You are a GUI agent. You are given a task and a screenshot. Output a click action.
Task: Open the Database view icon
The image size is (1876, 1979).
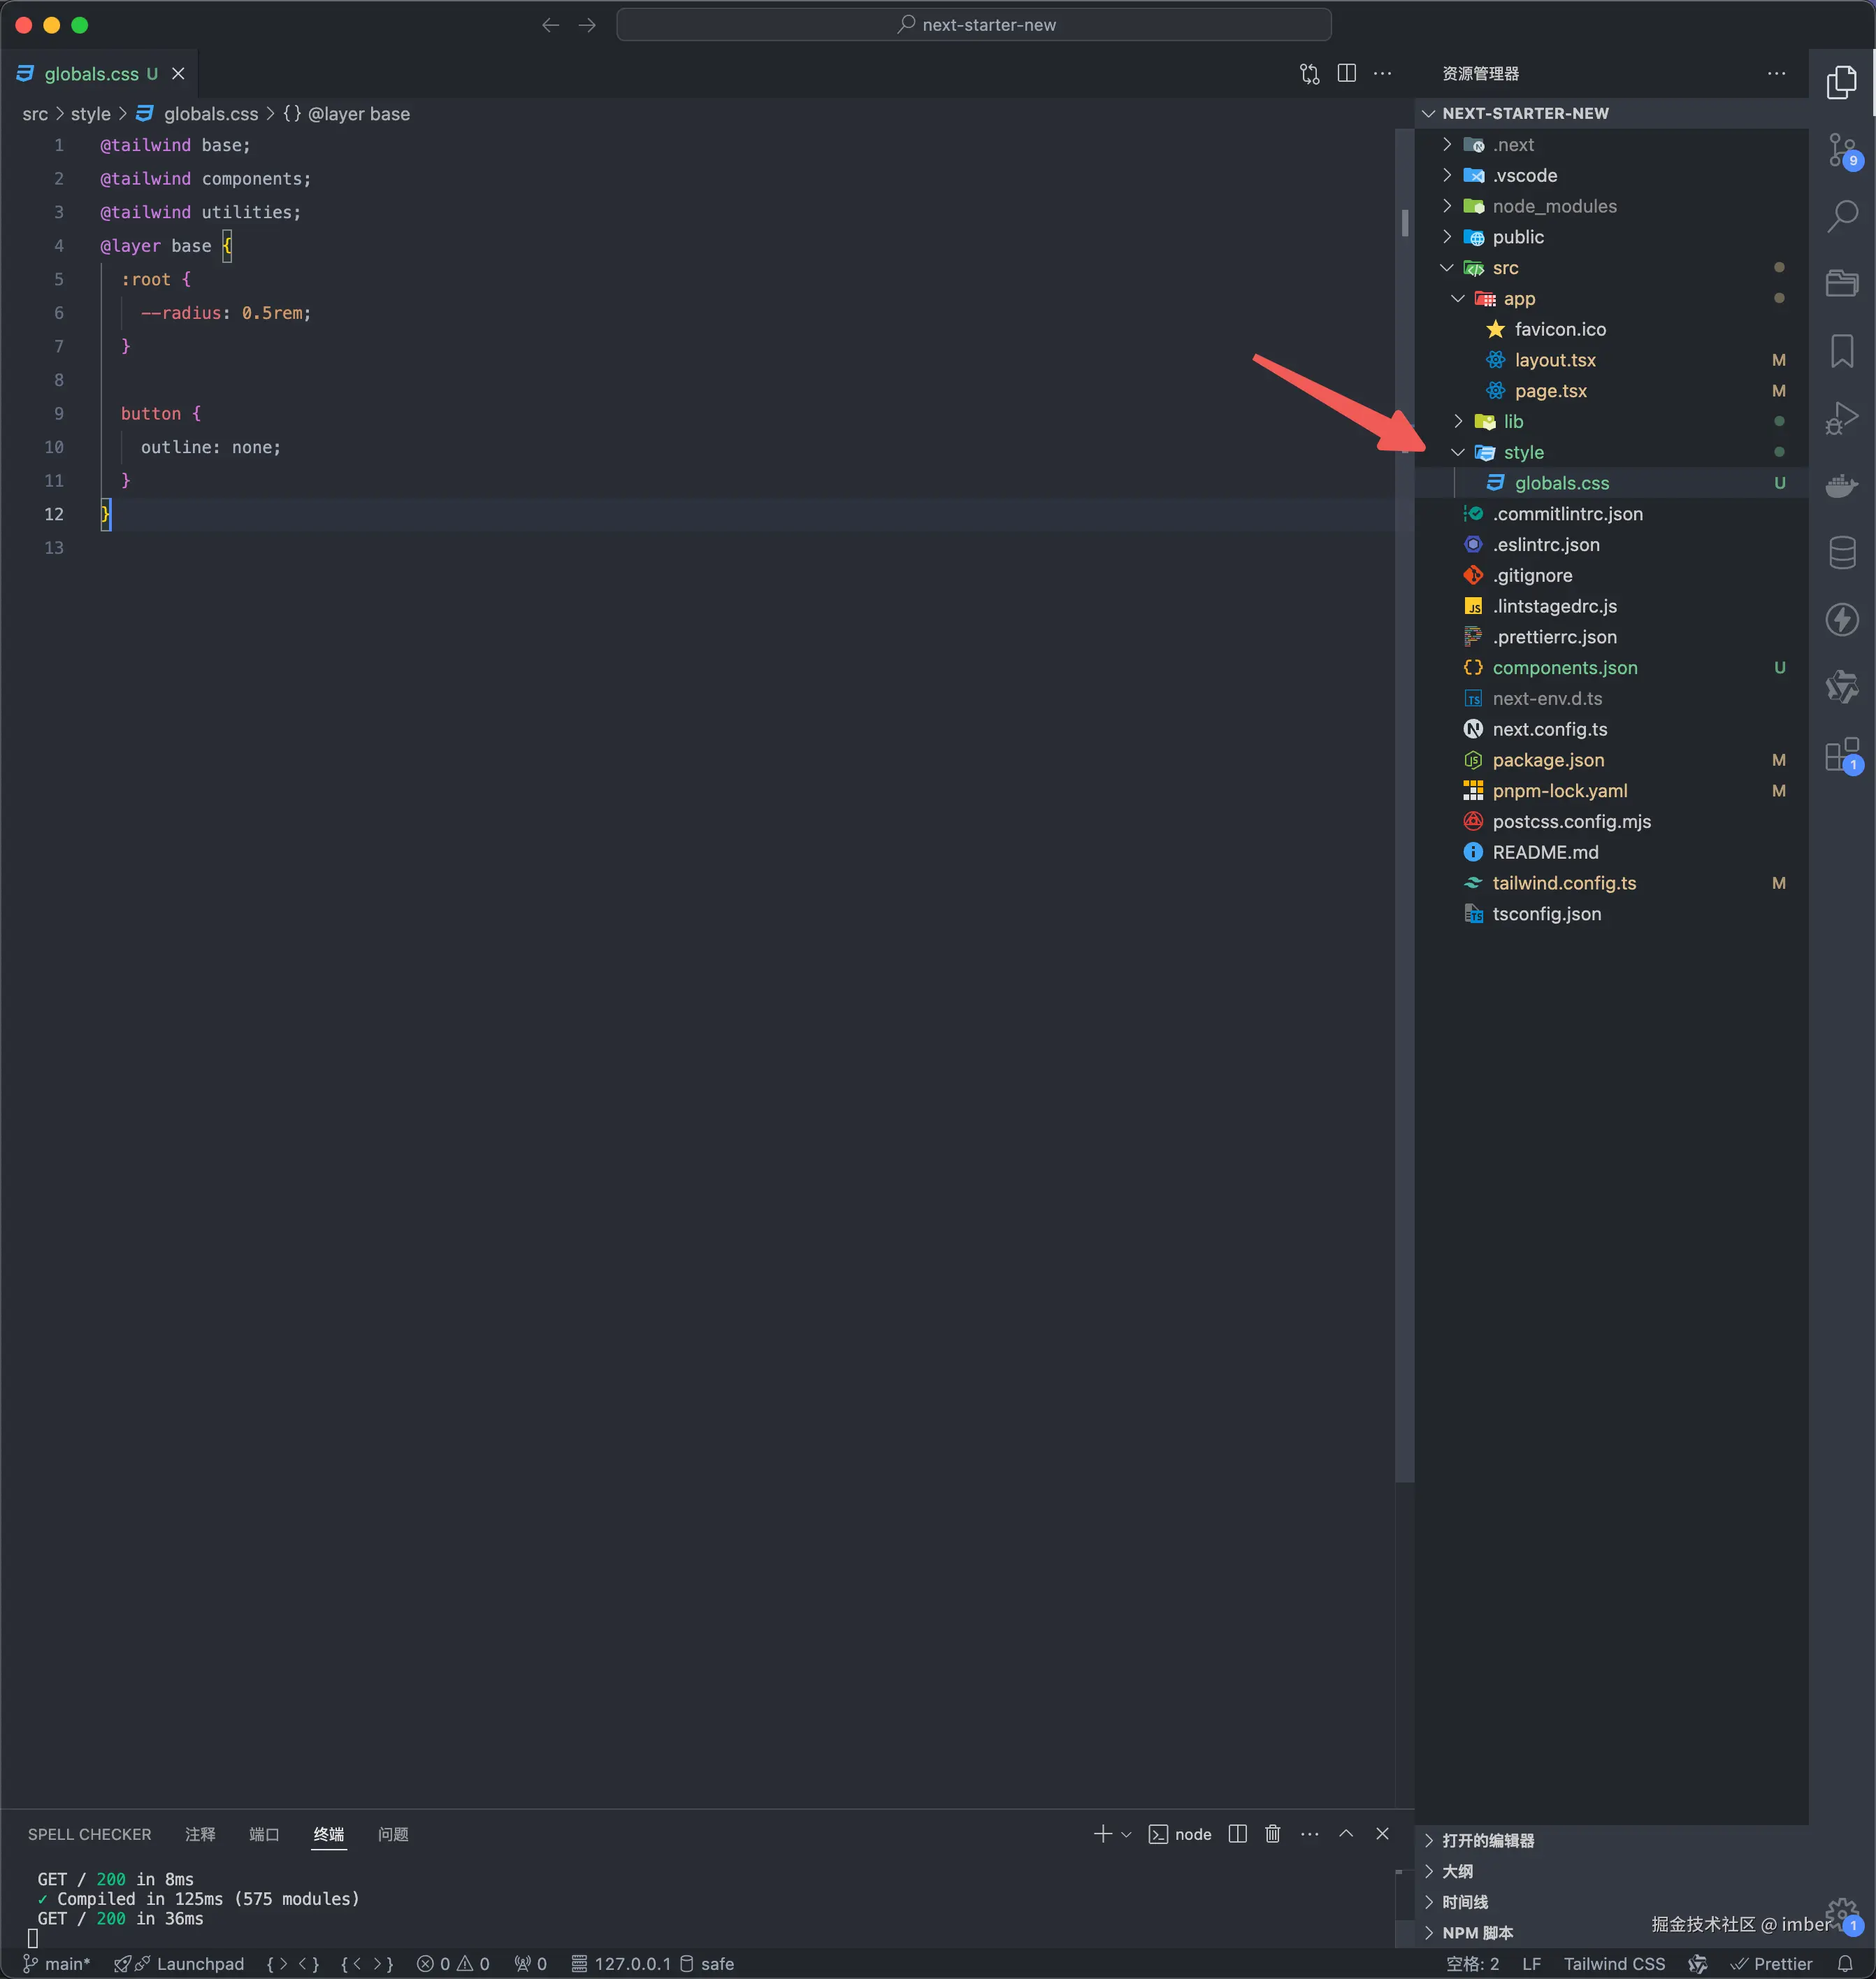(1841, 552)
